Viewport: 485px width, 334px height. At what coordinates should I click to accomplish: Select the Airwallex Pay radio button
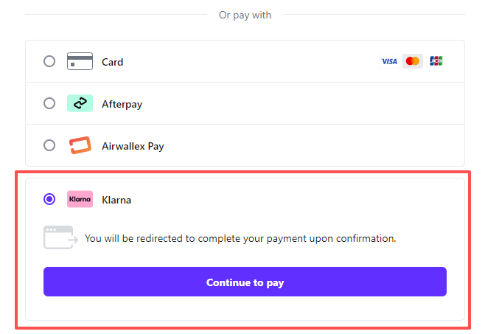click(x=49, y=145)
